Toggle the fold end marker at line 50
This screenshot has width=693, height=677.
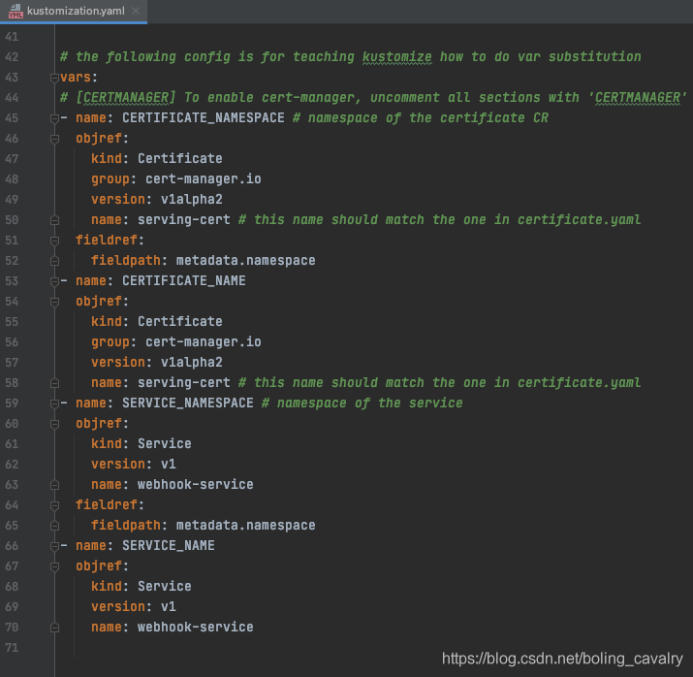[x=54, y=220]
